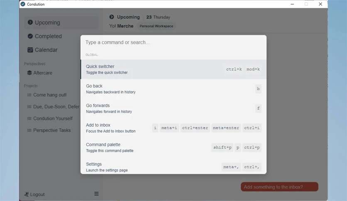Click the Upcoming arrow icon in sidebar
347x201 pixels.
click(30, 22)
